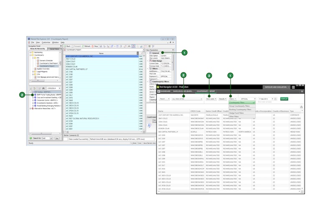The height and width of the screenshot is (221, 334).
Task: Expand the Backtesting folder in the views tree
Action: coord(30,52)
